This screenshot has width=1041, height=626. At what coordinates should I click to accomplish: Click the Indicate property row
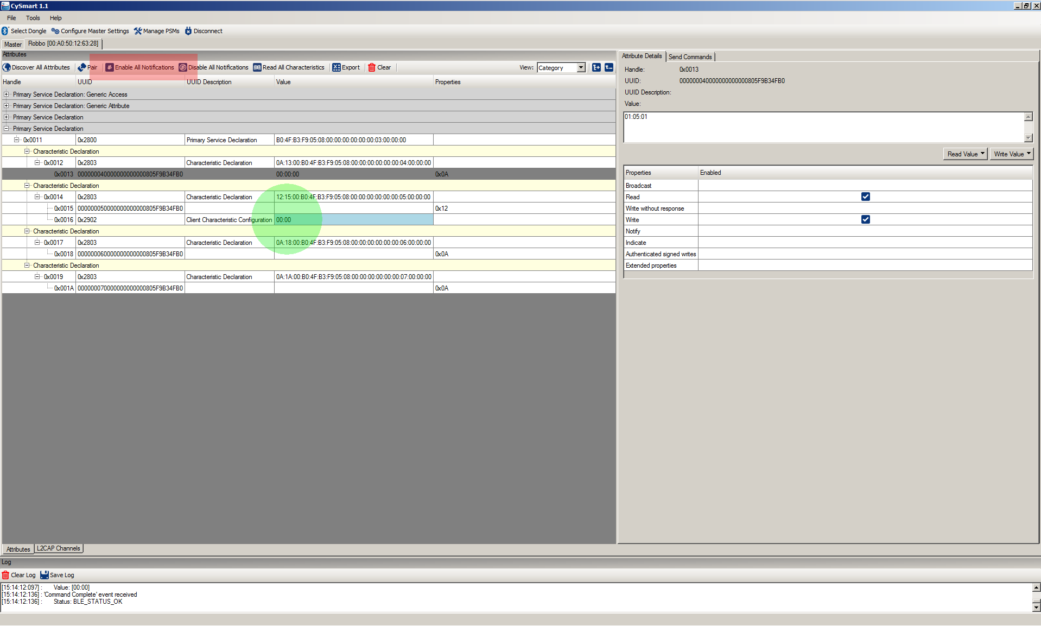click(x=828, y=242)
